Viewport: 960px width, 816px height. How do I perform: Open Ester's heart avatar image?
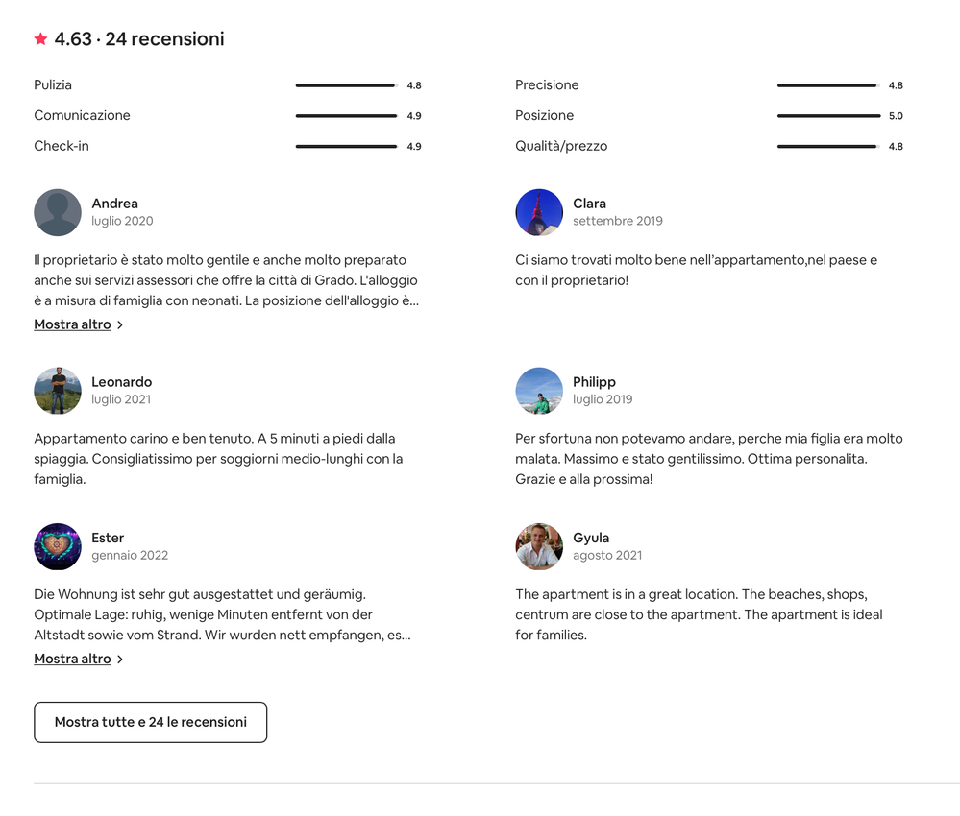pyautogui.click(x=58, y=546)
